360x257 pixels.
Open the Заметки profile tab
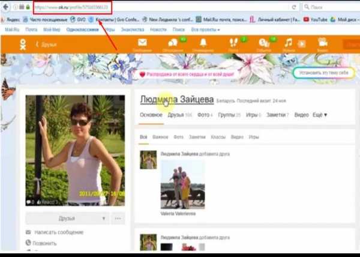pos(278,115)
